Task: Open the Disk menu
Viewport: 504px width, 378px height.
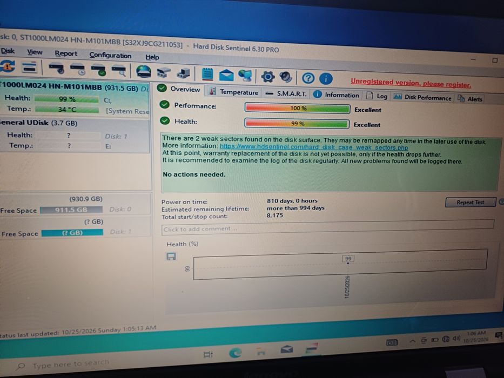Action: coord(8,51)
